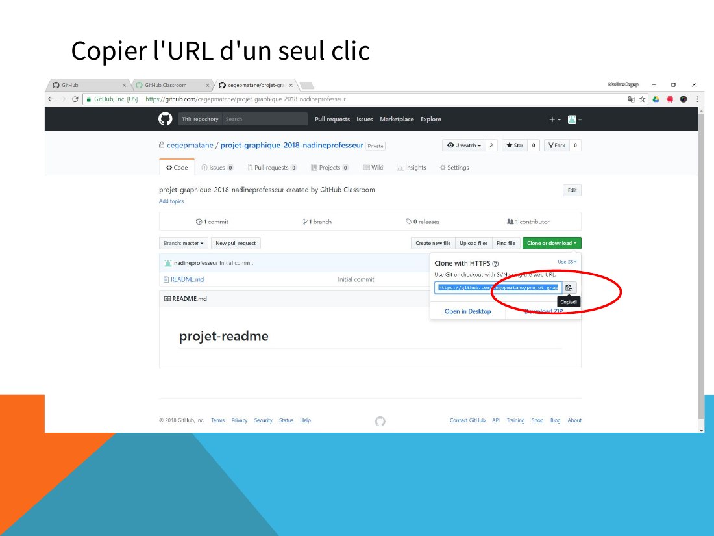Expand the Unwatch dropdown
This screenshot has height=536, width=714.
pyautogui.click(x=464, y=146)
